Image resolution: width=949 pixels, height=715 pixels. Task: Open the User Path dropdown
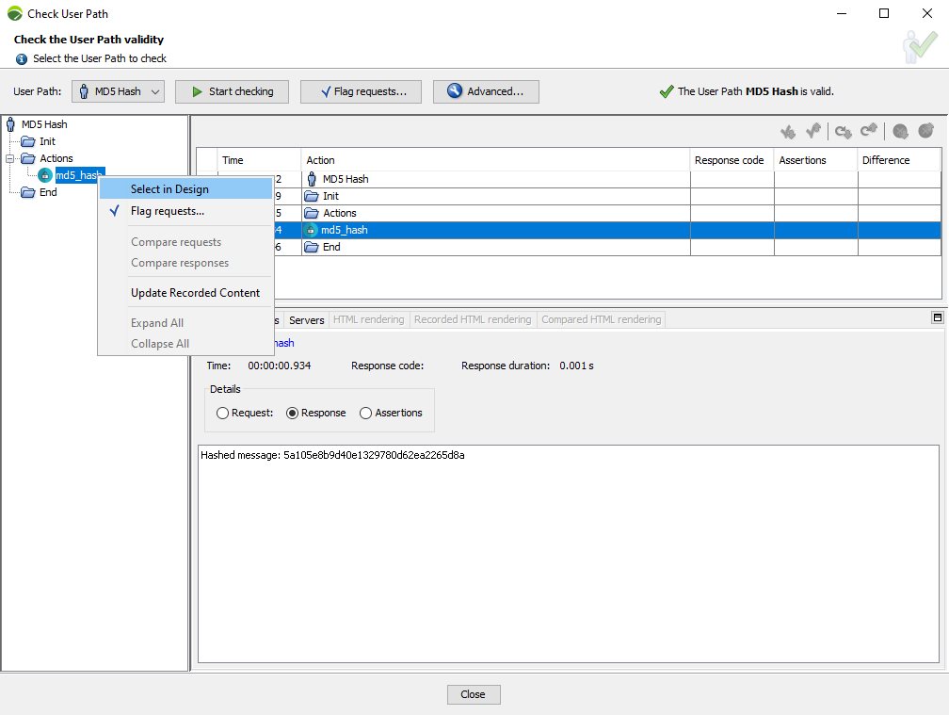point(118,91)
